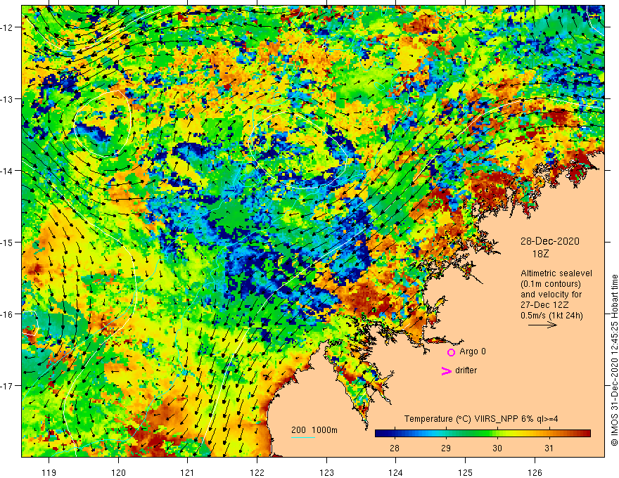Click the latitude label '-12'

(x=7, y=27)
